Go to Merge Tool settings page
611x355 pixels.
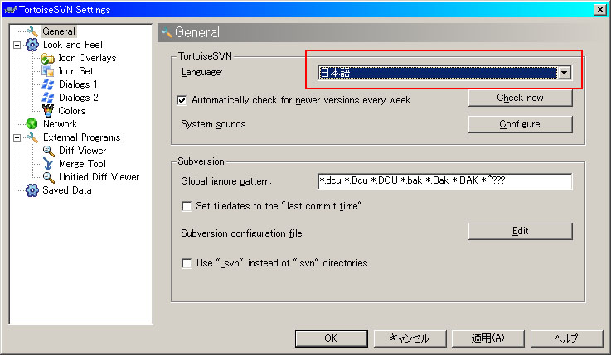81,164
